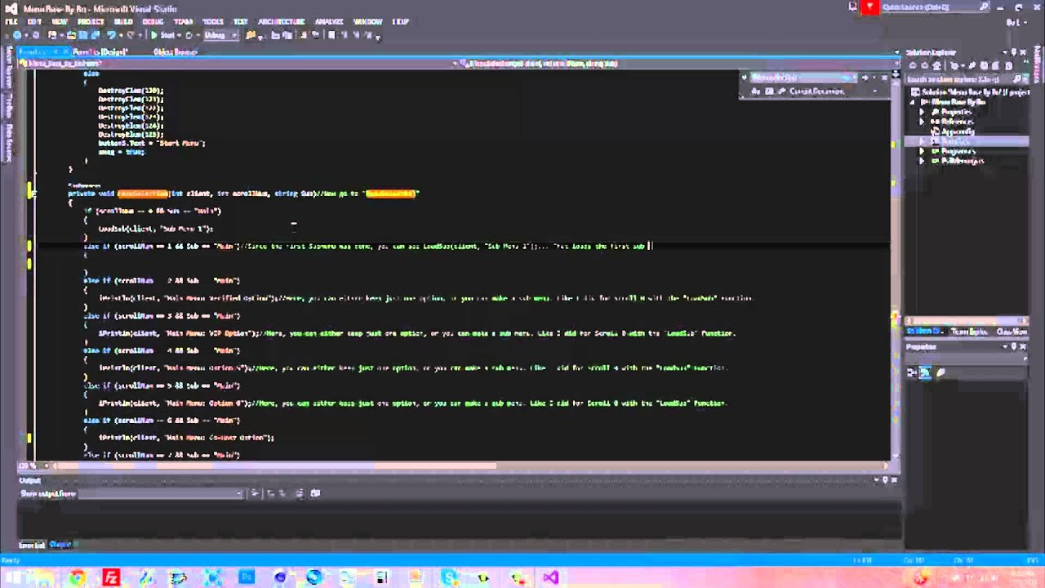Click the Find search text field
Viewport: 1045px width, 588px height.
click(x=796, y=78)
